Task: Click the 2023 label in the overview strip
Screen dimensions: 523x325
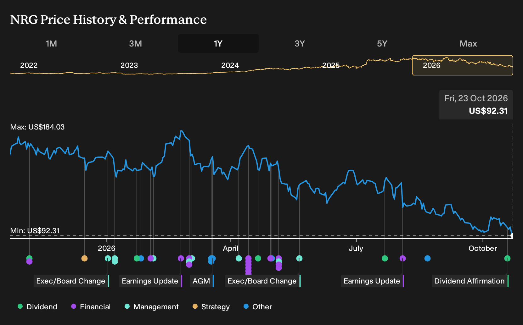Action: (129, 65)
